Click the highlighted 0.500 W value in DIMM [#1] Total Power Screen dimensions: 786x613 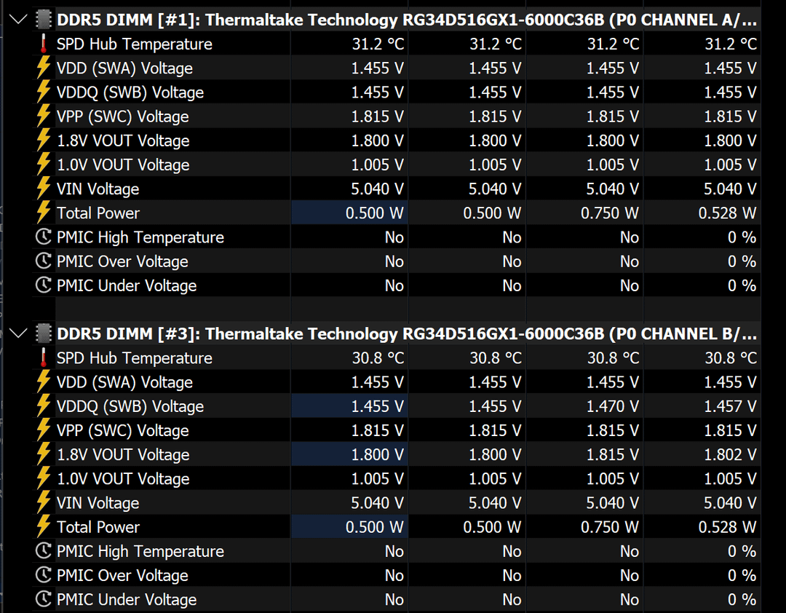tap(376, 213)
